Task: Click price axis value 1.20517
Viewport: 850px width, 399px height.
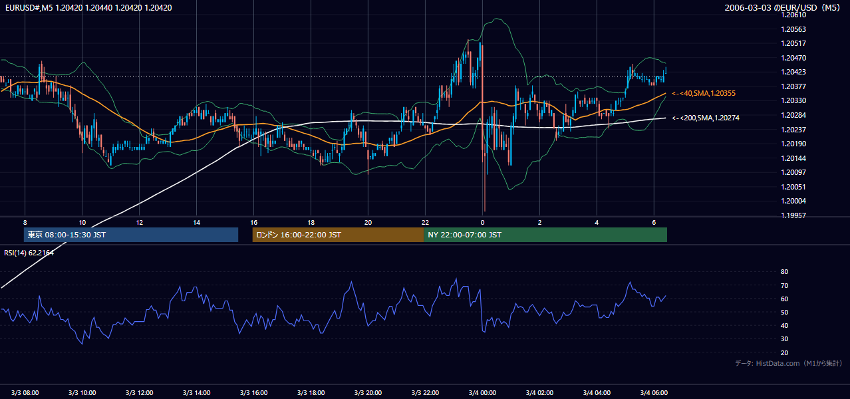Action: [794, 43]
